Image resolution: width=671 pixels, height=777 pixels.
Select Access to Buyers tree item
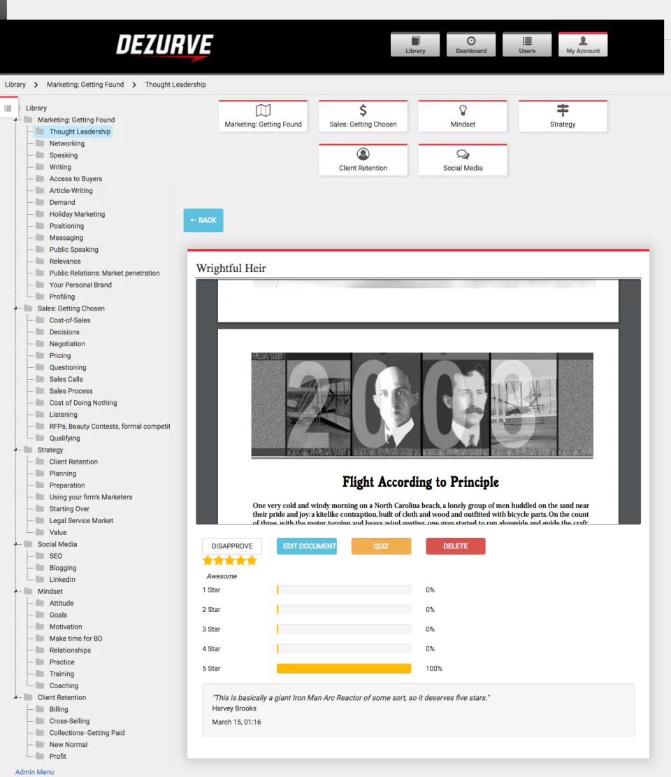pos(75,179)
